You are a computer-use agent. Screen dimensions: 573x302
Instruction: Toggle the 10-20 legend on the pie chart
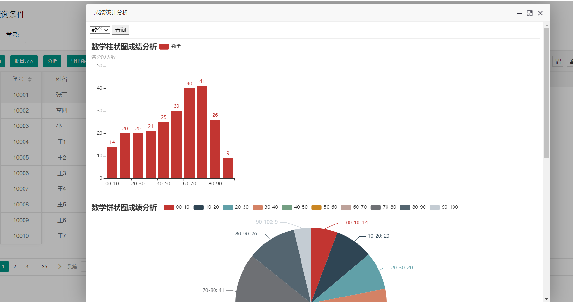(206, 207)
